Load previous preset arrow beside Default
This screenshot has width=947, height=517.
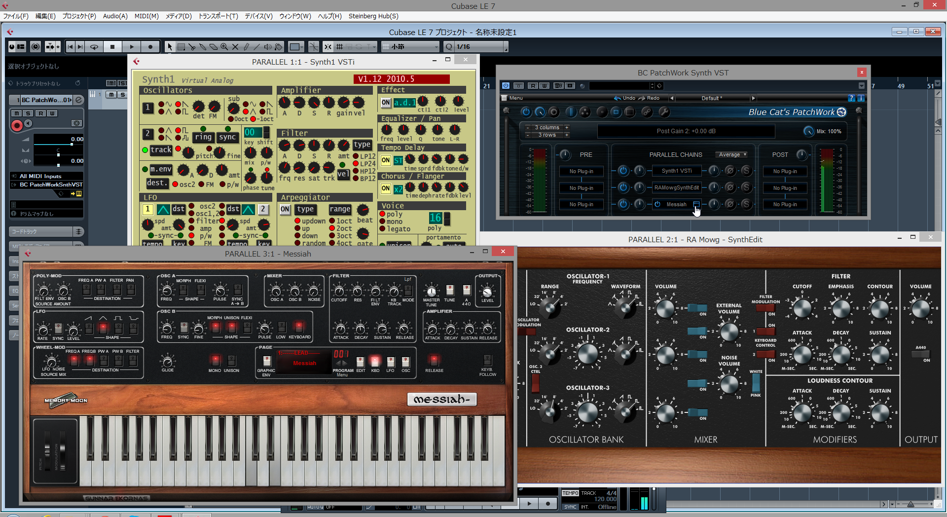(x=672, y=98)
